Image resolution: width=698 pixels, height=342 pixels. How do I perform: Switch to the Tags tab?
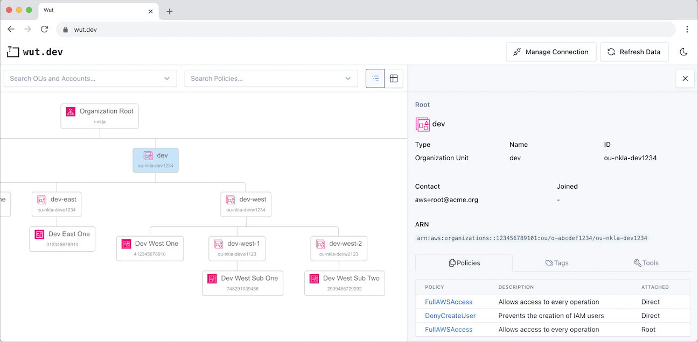[557, 262]
